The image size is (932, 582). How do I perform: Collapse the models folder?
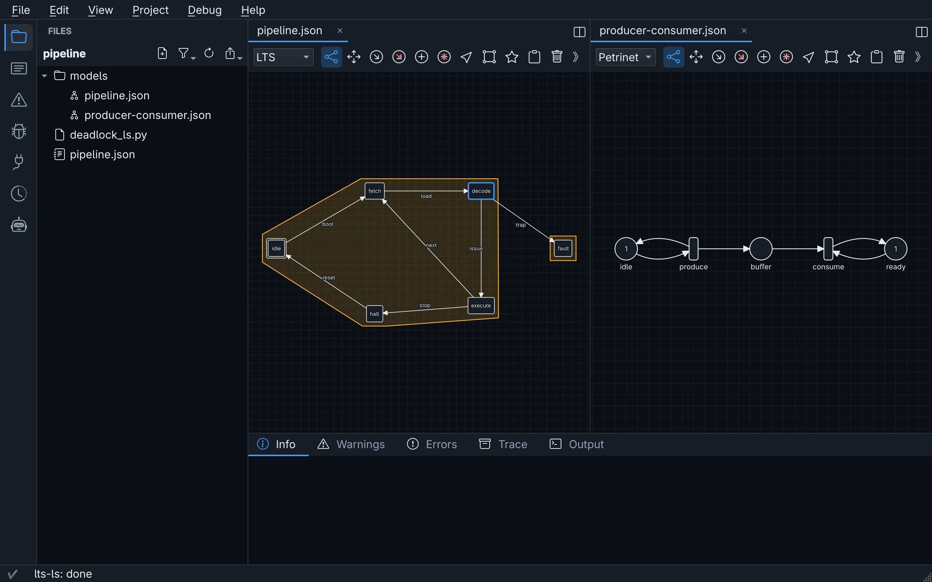[x=44, y=76]
